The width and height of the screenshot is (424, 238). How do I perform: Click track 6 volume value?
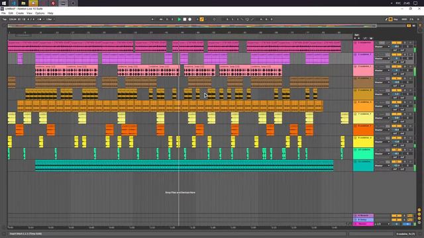click(396, 106)
